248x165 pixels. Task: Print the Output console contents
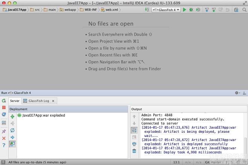pos(134,144)
